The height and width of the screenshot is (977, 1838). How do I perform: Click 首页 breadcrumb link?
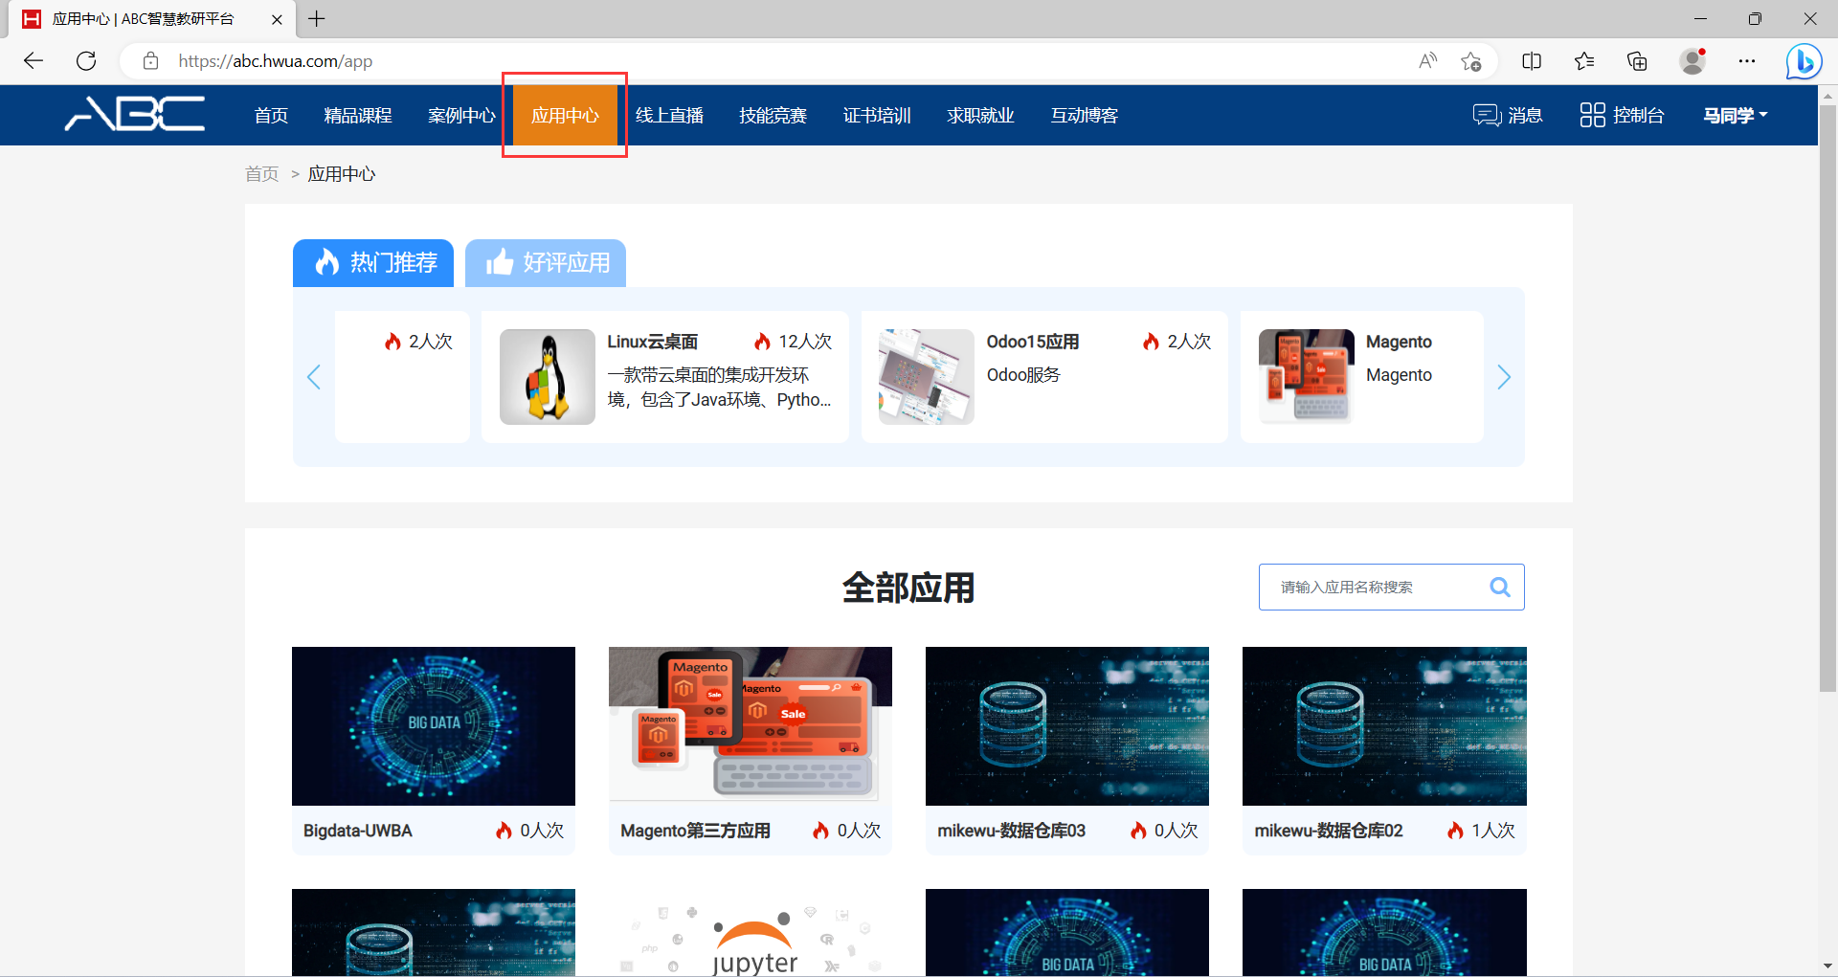261,173
